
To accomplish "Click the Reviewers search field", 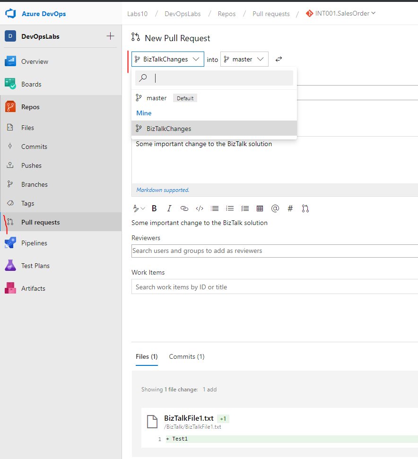I will point(275,251).
